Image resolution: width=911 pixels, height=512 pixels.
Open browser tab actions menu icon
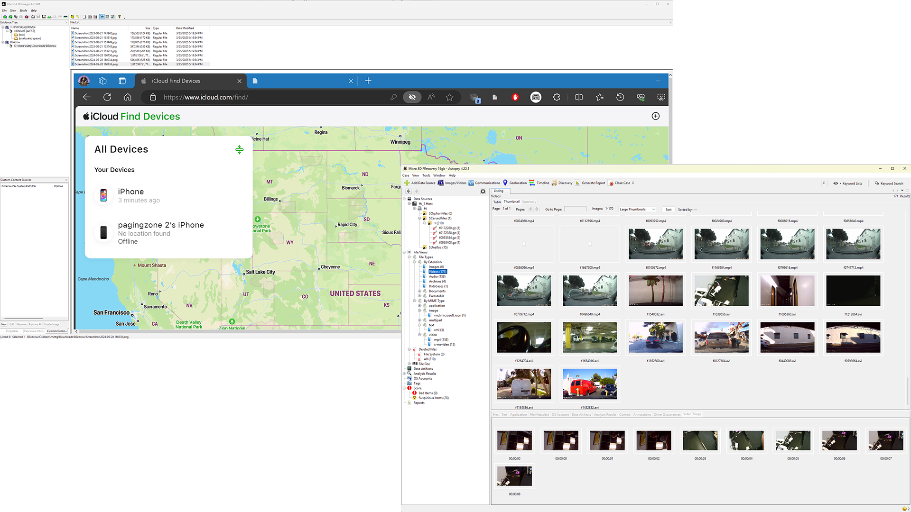pos(122,81)
